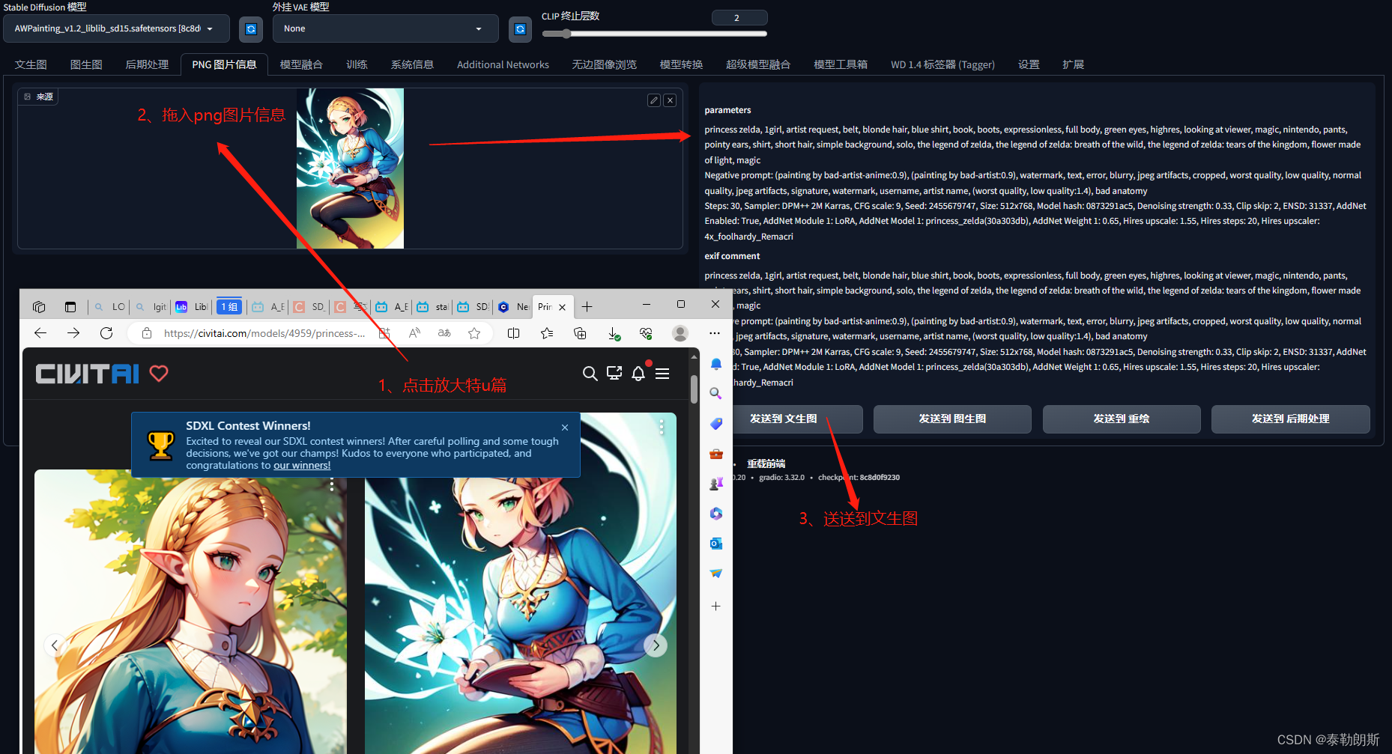Screen dimensions: 1392x754
Task: Add civitai page to favorites
Action: [x=474, y=333]
